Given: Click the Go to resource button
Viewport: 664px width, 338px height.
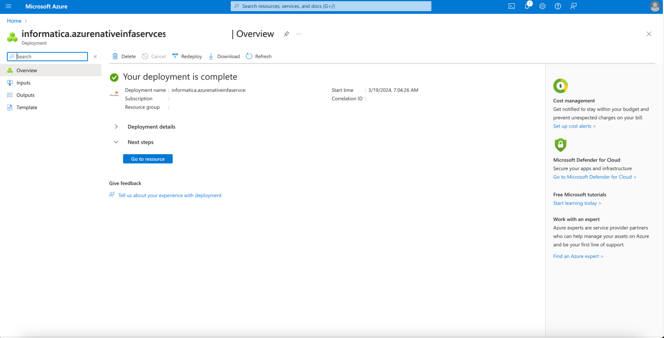Looking at the screenshot, I should point(147,159).
